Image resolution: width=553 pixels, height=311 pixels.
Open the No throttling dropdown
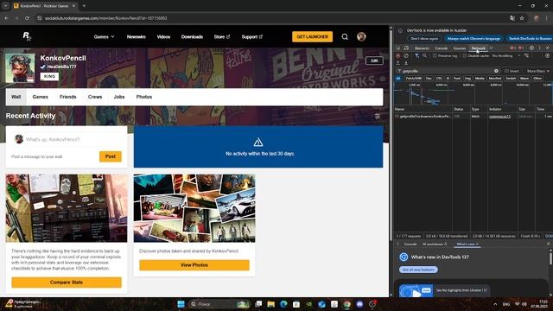coord(505,55)
